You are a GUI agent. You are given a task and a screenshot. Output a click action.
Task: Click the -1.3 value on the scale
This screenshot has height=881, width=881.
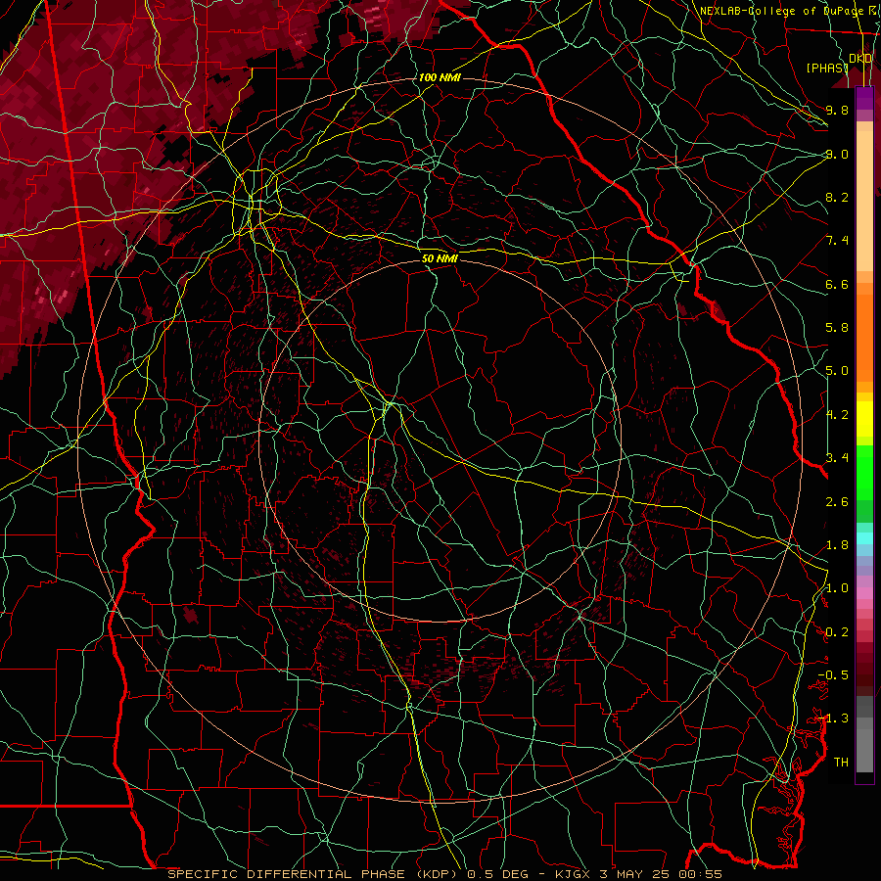pos(833,719)
